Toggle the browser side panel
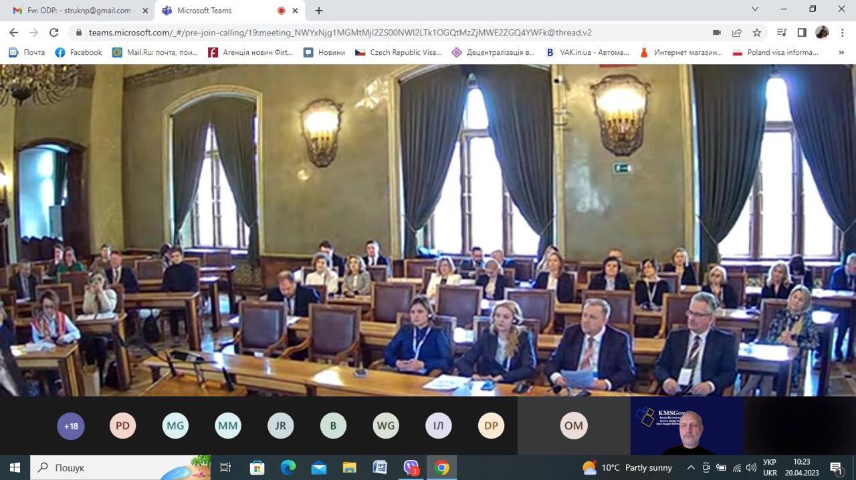Image resolution: width=856 pixels, height=480 pixels. click(x=802, y=32)
